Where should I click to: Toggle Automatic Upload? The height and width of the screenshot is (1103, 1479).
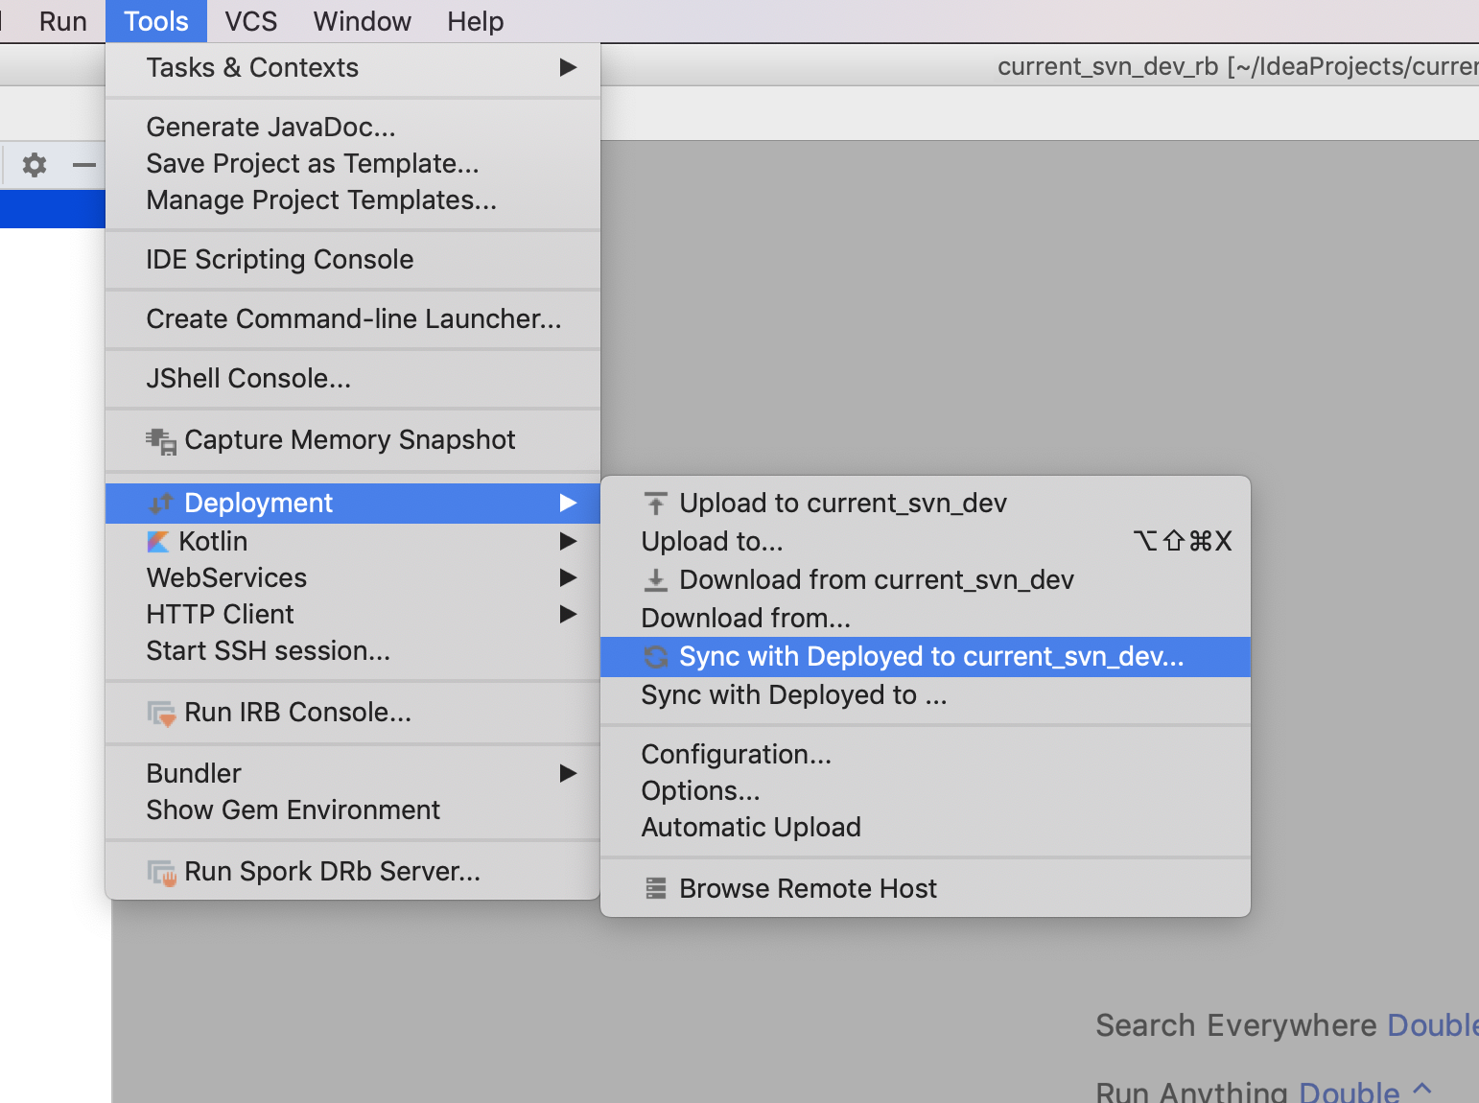point(926,827)
